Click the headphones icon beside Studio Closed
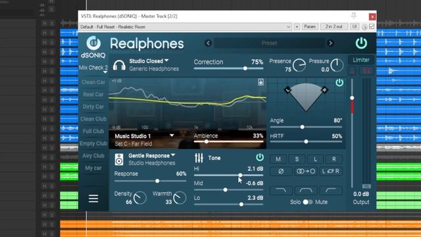 point(119,65)
